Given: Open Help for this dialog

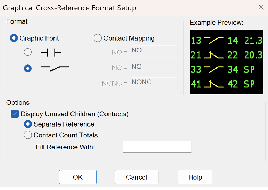Looking at the screenshot, I should [x=195, y=177].
